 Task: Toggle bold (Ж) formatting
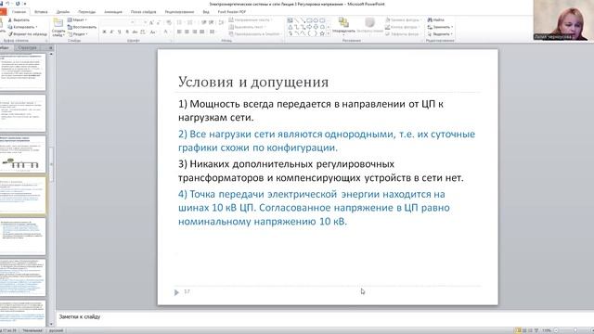(x=104, y=32)
